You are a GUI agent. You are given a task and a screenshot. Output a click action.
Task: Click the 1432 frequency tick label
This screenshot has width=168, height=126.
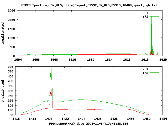click(147, 119)
